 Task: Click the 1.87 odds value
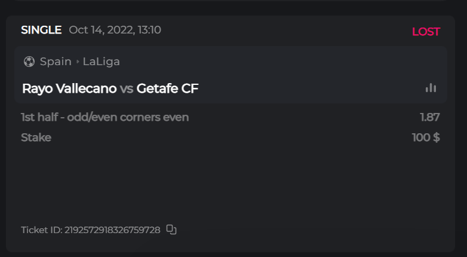point(430,117)
